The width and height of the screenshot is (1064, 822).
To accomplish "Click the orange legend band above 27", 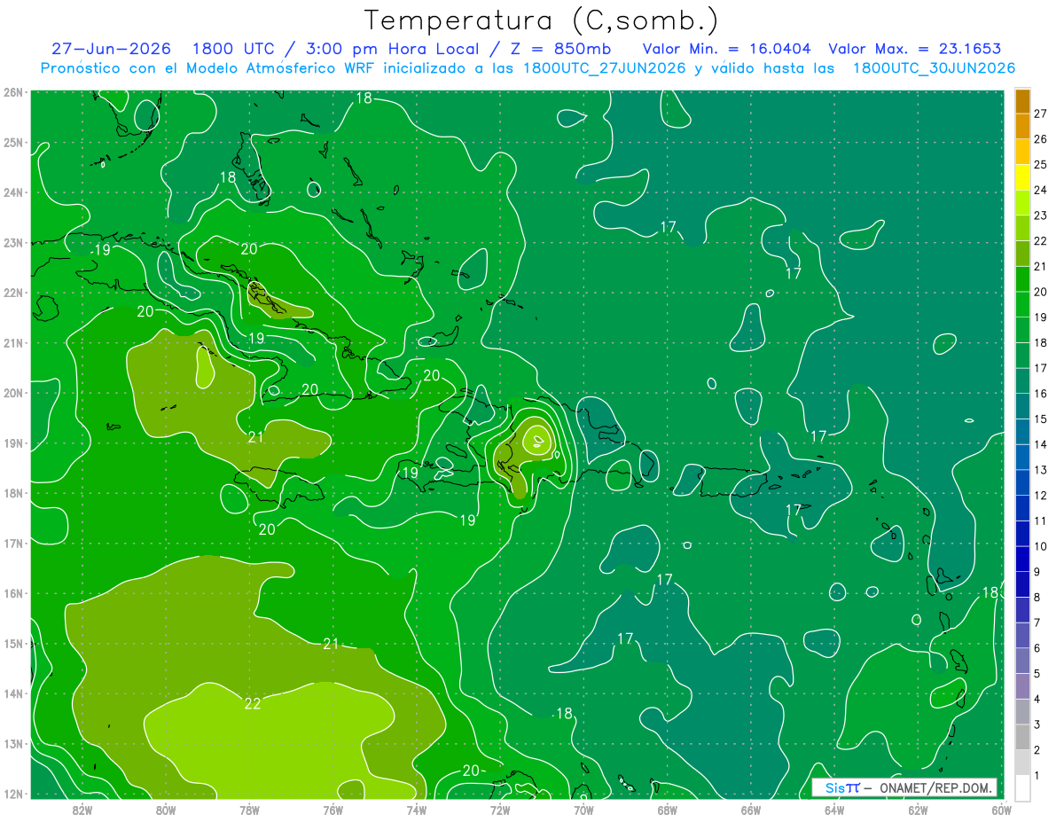I will [x=1022, y=101].
